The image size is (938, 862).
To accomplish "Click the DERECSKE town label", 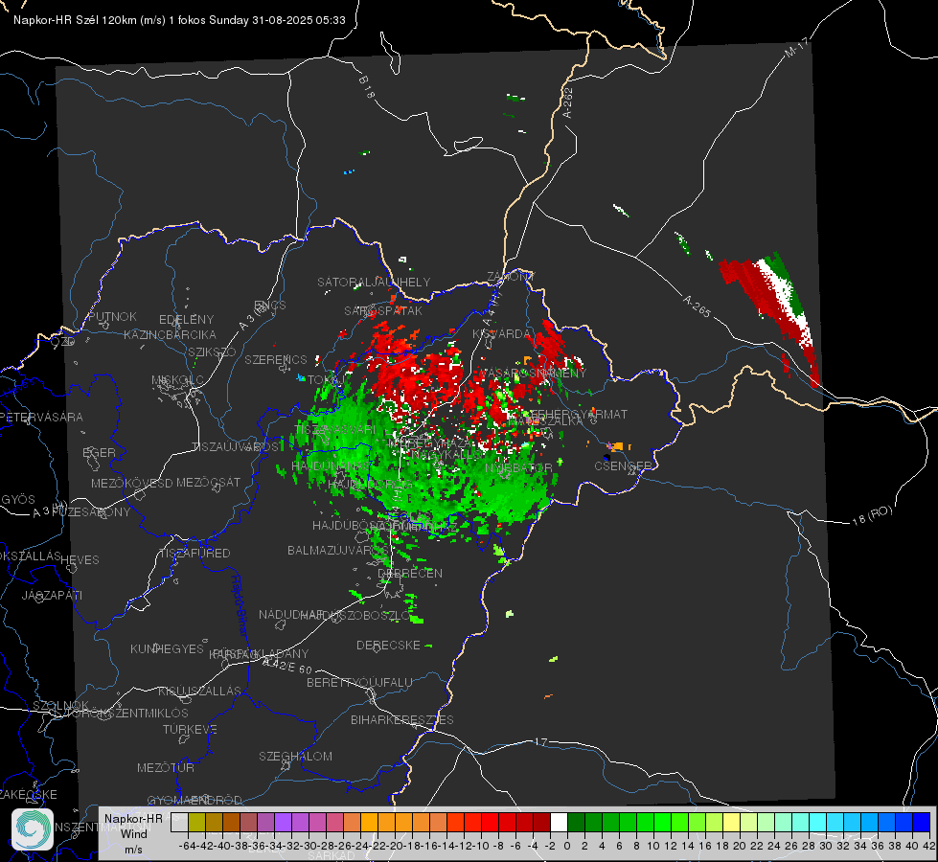I will pyautogui.click(x=388, y=645).
